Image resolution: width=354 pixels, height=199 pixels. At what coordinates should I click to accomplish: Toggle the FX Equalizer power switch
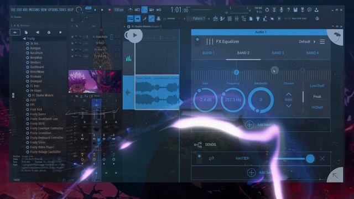pos(197,42)
